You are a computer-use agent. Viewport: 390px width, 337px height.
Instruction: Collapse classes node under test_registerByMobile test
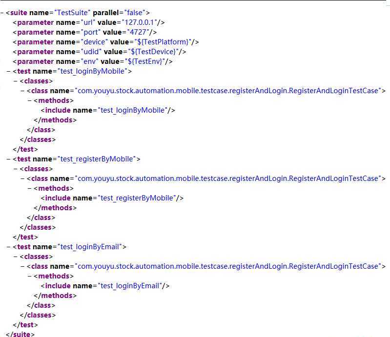(x=16, y=169)
